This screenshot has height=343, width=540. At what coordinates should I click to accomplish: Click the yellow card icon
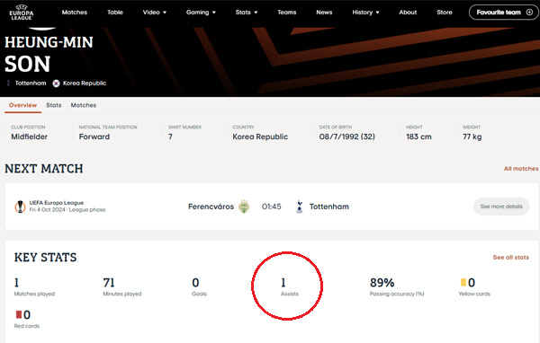point(463,283)
